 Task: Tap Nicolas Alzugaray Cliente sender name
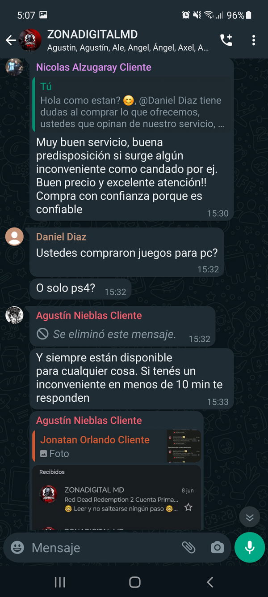pos(94,67)
